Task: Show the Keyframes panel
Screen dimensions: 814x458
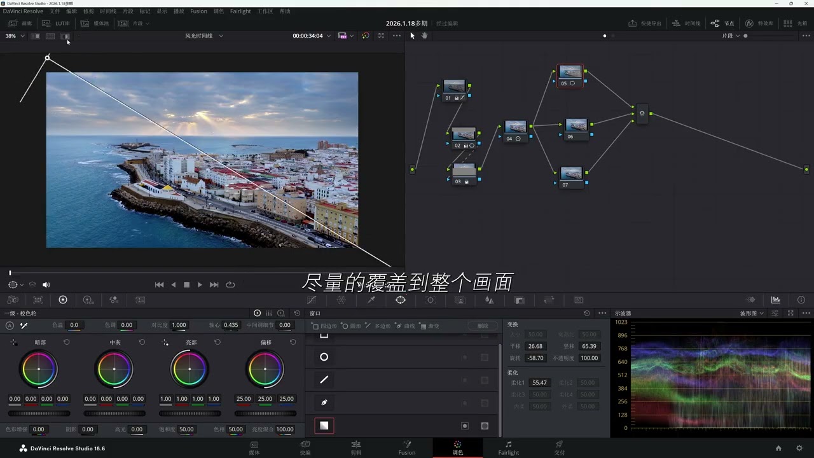Action: (751, 300)
